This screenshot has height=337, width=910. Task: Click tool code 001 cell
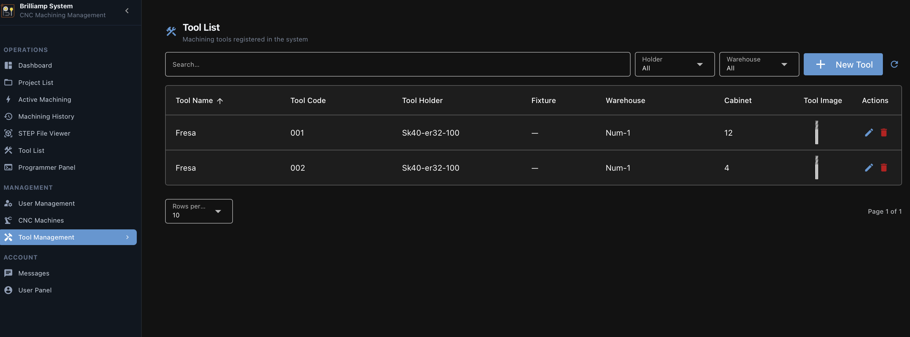click(297, 133)
